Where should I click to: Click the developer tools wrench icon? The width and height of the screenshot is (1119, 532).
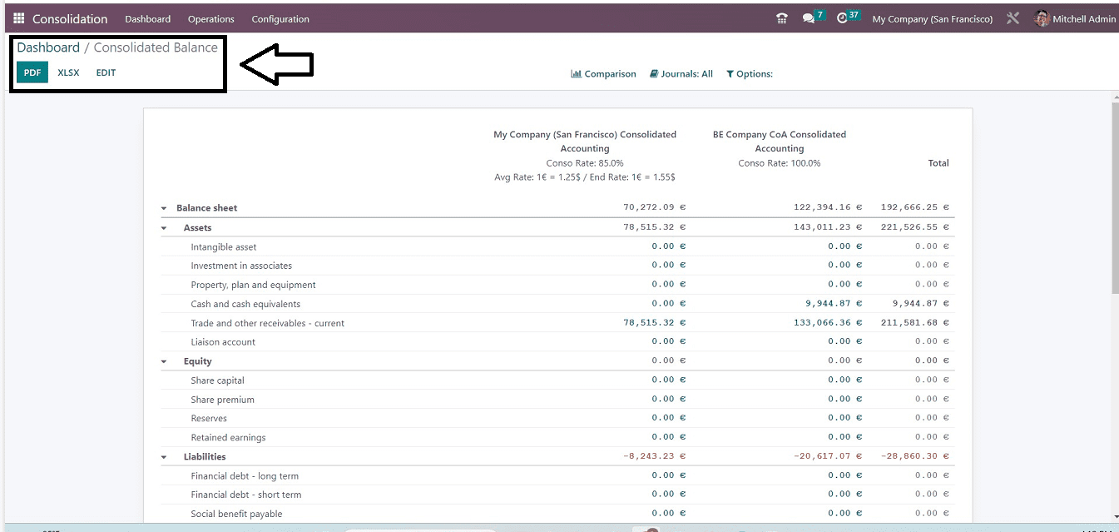coord(1013,17)
